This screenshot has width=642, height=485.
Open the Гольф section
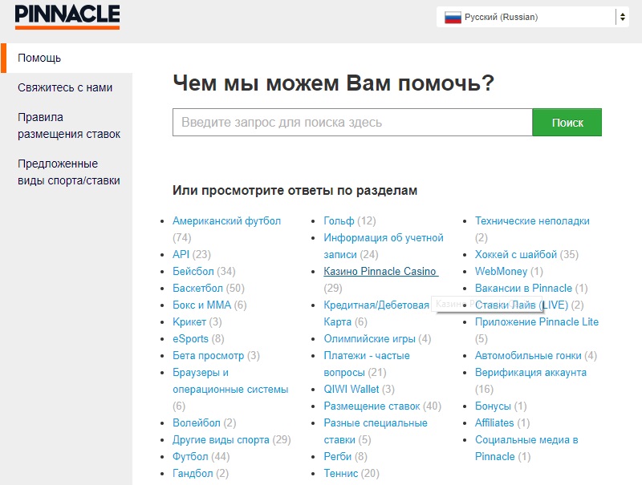339,220
